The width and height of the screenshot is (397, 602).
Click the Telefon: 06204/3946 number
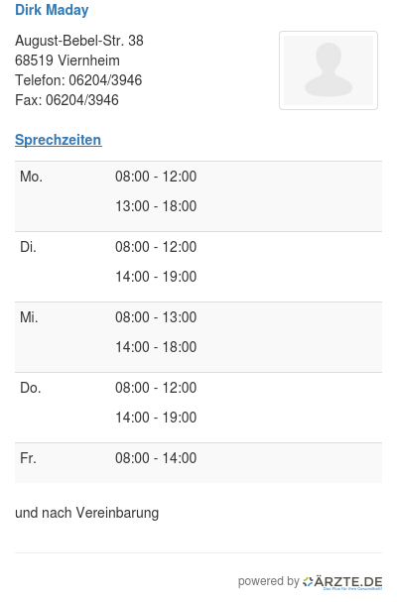78,80
